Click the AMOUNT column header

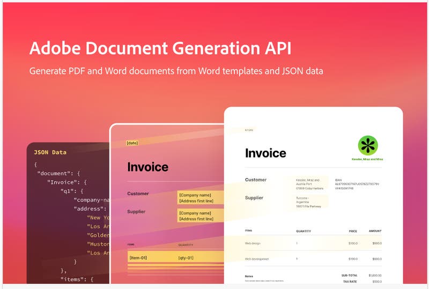375,231
